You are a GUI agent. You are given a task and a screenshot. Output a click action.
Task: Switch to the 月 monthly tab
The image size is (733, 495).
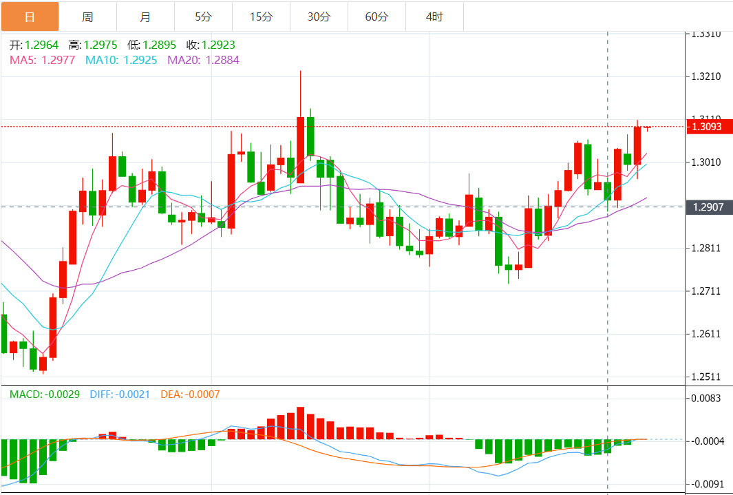[145, 17]
